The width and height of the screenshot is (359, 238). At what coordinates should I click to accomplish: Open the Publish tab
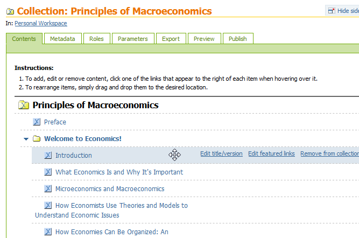click(238, 39)
